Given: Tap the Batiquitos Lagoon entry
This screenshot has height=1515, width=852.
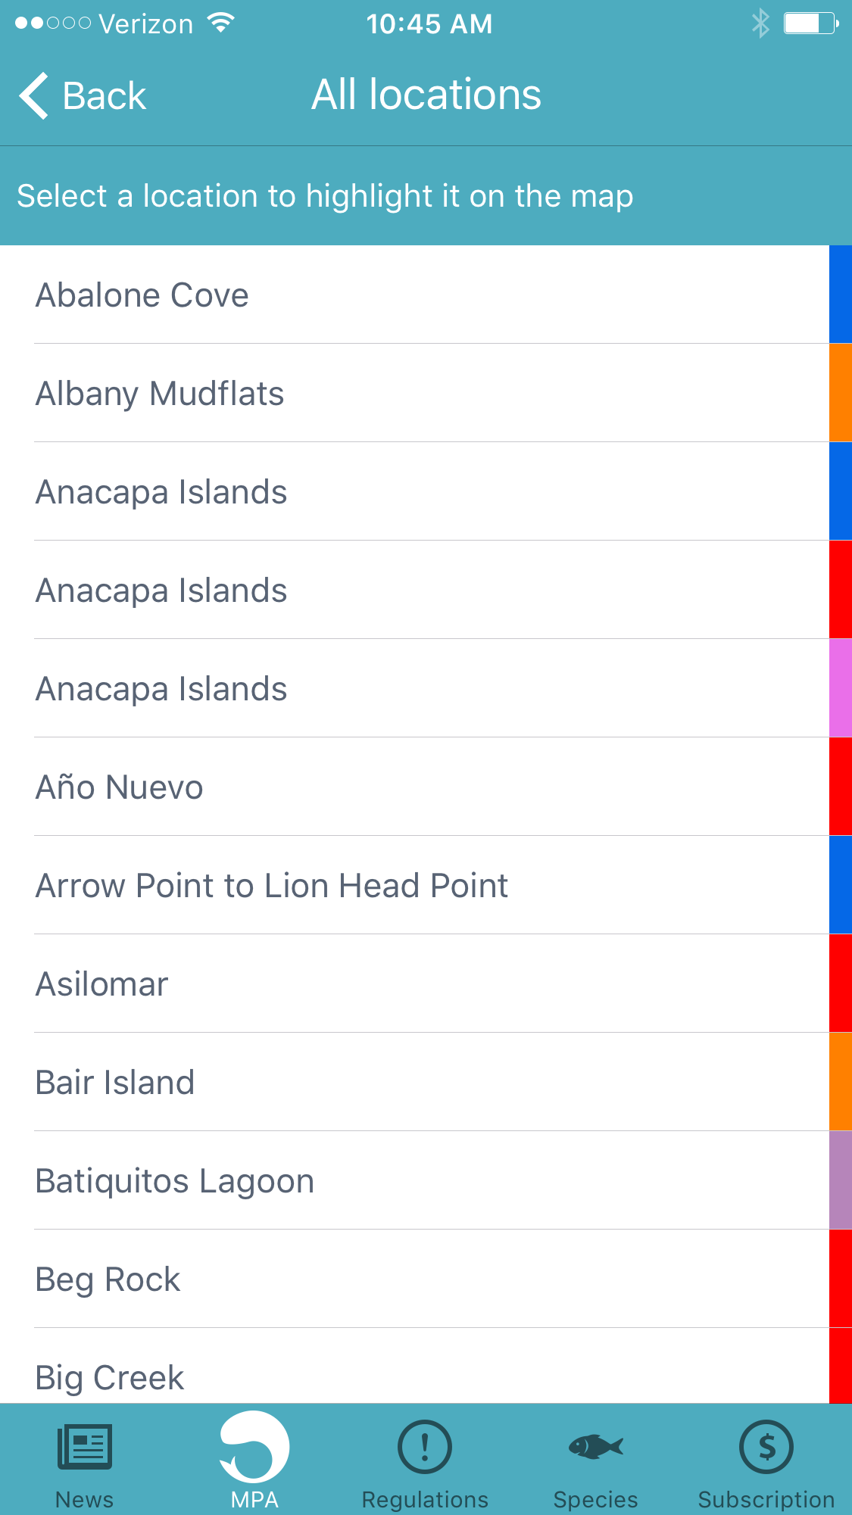Looking at the screenshot, I should coord(175,1181).
